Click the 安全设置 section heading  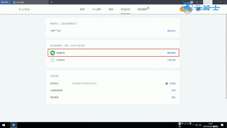(54, 76)
